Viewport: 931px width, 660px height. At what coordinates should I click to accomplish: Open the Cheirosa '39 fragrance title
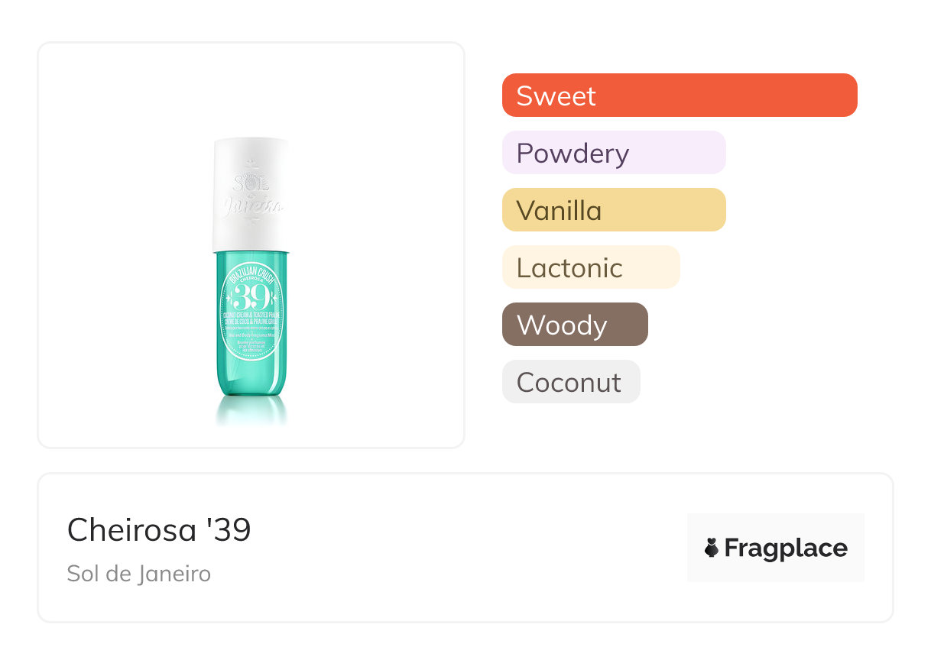(159, 529)
